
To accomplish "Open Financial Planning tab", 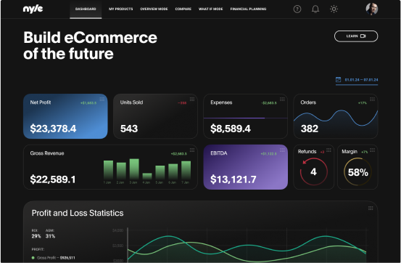I will 248,9.
